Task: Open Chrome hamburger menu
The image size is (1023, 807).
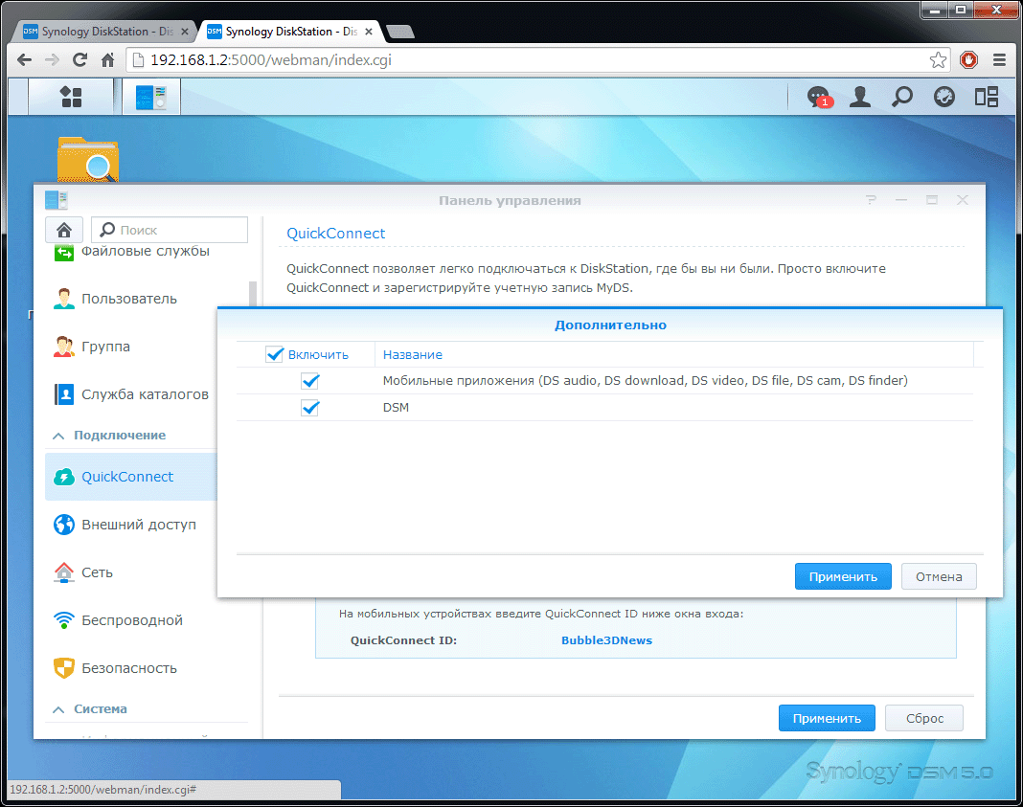Action: (999, 60)
